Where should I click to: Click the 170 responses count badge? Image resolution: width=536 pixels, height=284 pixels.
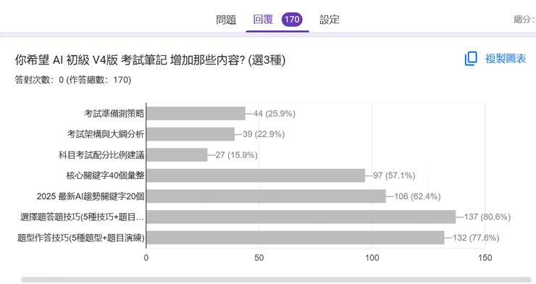click(x=292, y=19)
